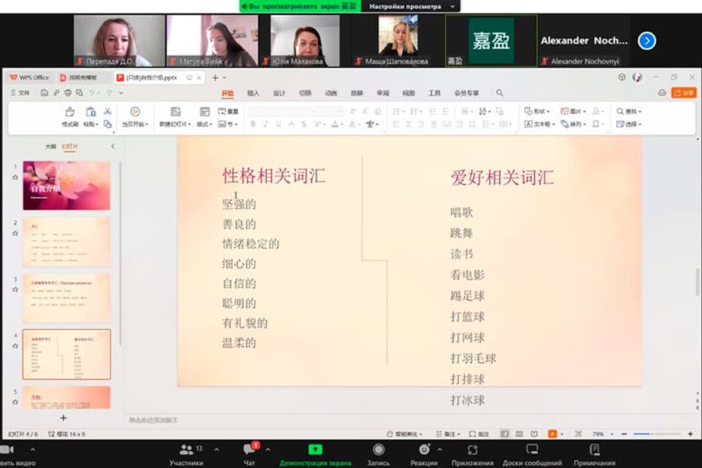Switch to the Insert (插入) ribbon tab
The image size is (702, 468).
(253, 93)
